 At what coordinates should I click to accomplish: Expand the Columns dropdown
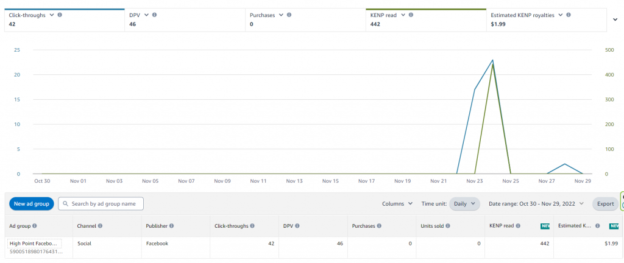[x=397, y=203]
